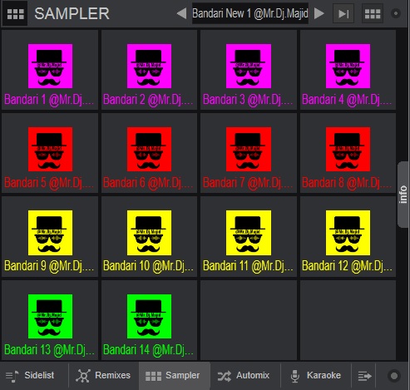Click the sampler grid icon beside SAMPLER title

click(x=15, y=13)
